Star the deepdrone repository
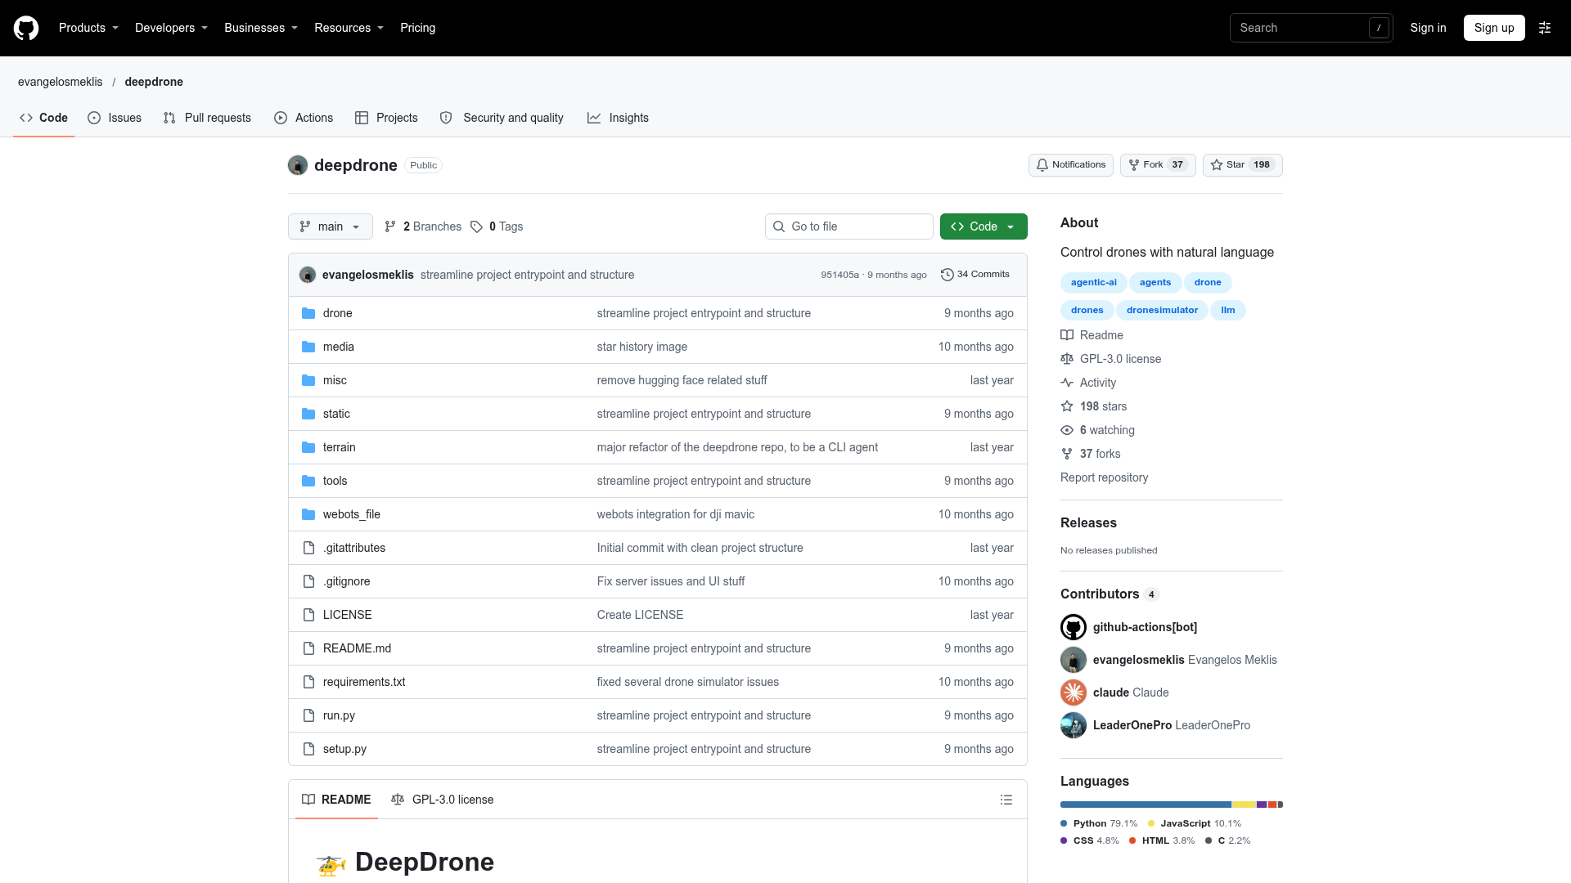This screenshot has width=1571, height=883. point(1242,165)
